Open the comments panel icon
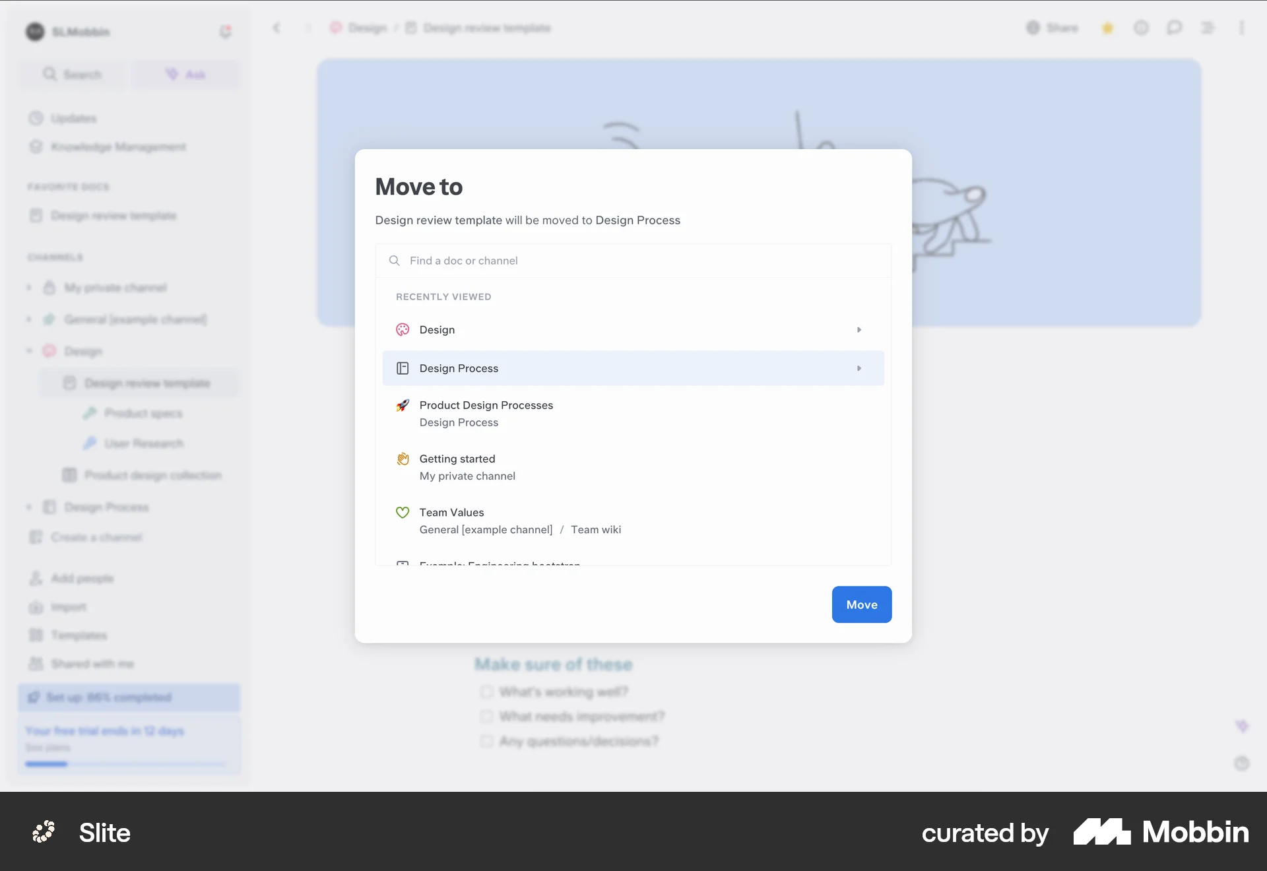The image size is (1267, 871). (x=1175, y=28)
